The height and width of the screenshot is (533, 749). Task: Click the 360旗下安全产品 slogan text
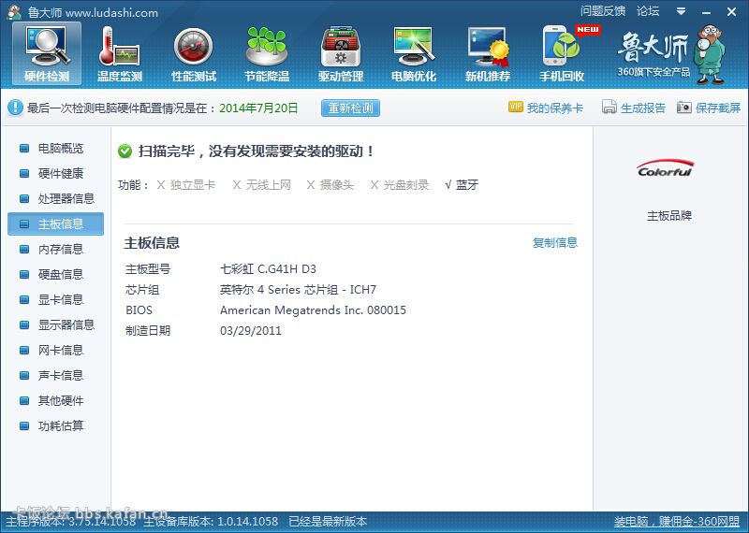[x=654, y=72]
